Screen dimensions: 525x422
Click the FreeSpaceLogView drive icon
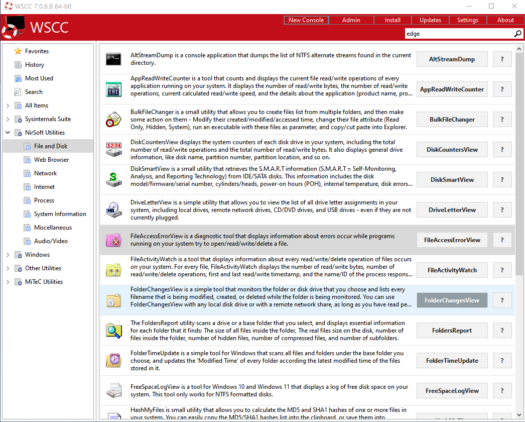pyautogui.click(x=114, y=391)
